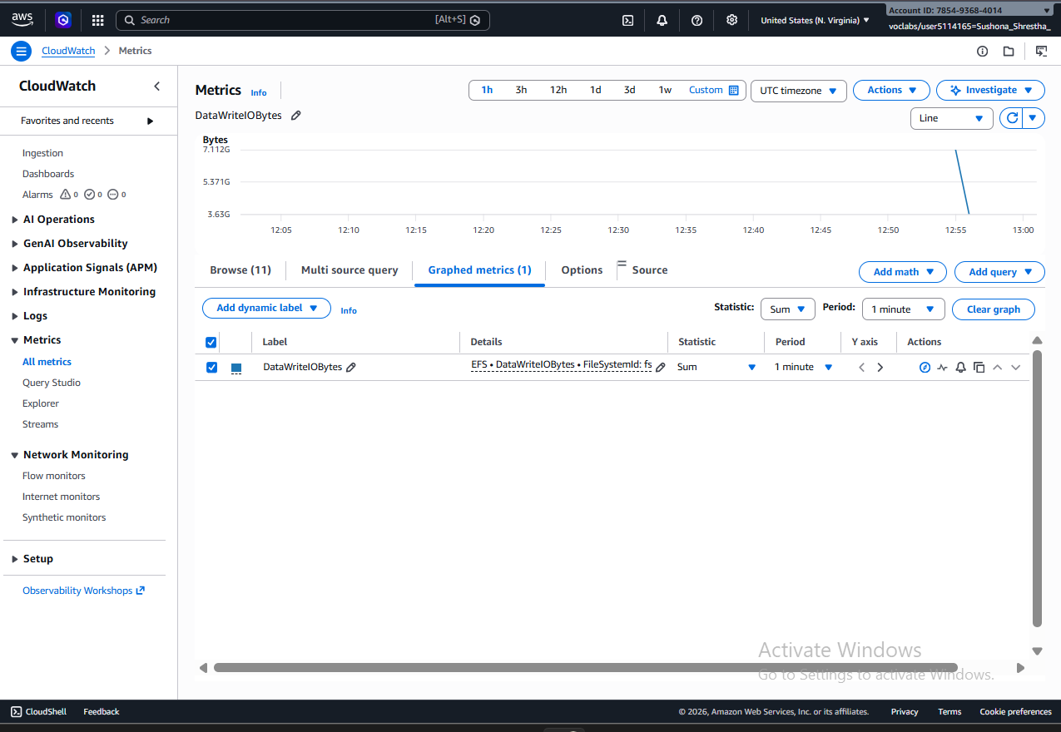Uncheck the DataWriteIOBytes row checkbox
1061x732 pixels.
point(211,367)
